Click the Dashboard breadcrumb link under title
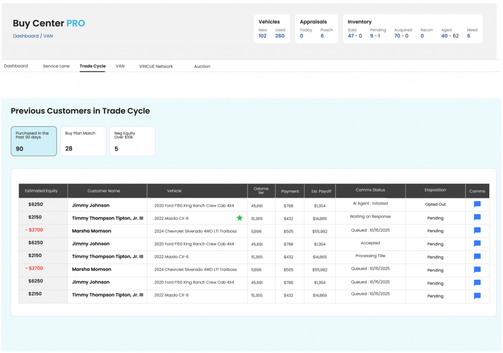Screen dimensions: 503x353 (x=26, y=36)
